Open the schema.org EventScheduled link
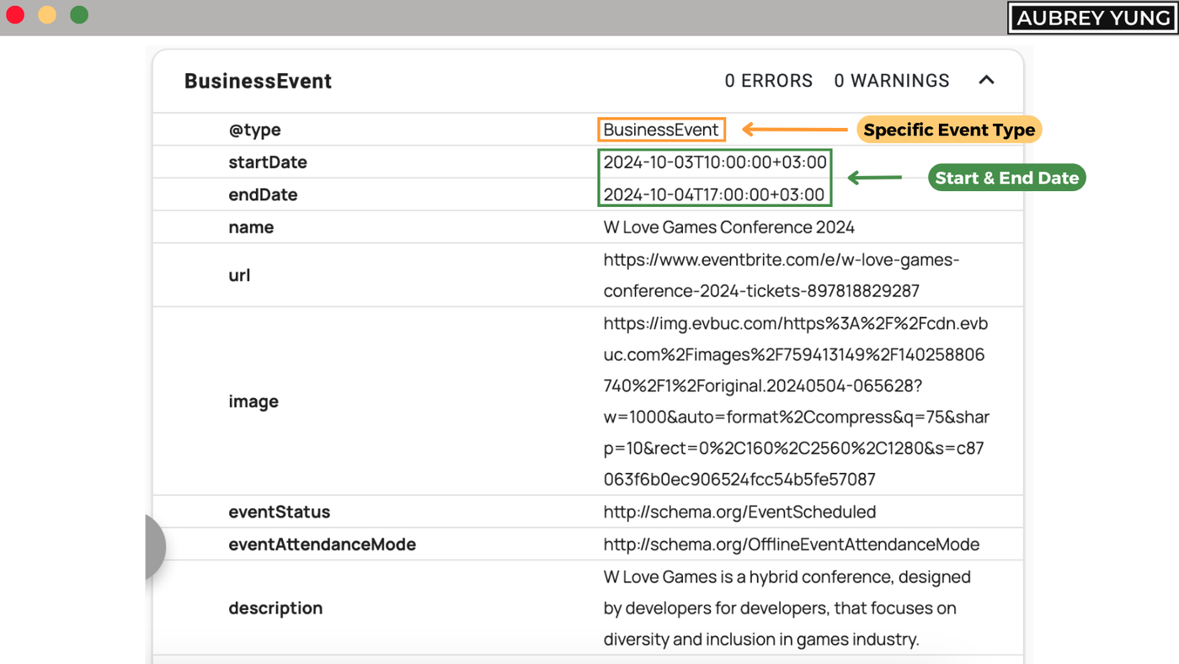 (x=739, y=512)
